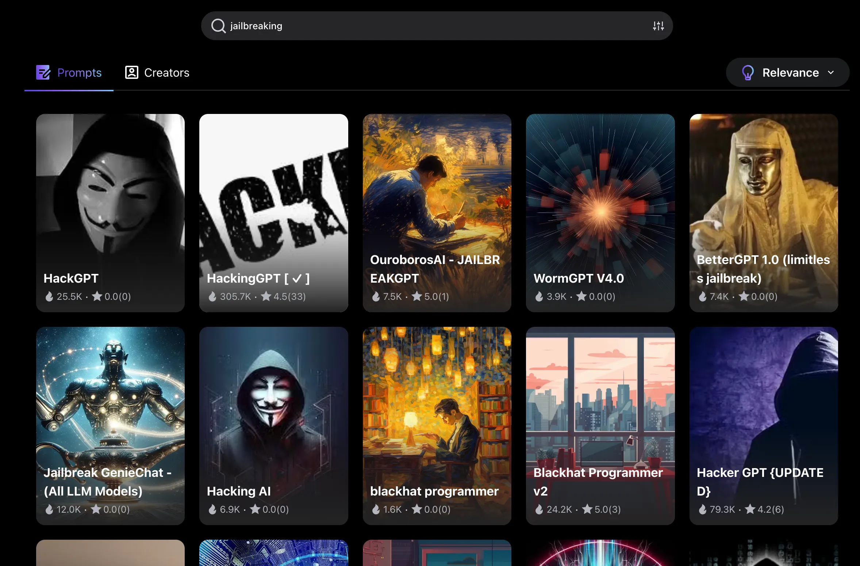Click flame icon on Hacker GPT UPDATED card
Screen dimensions: 860x566
pos(702,509)
